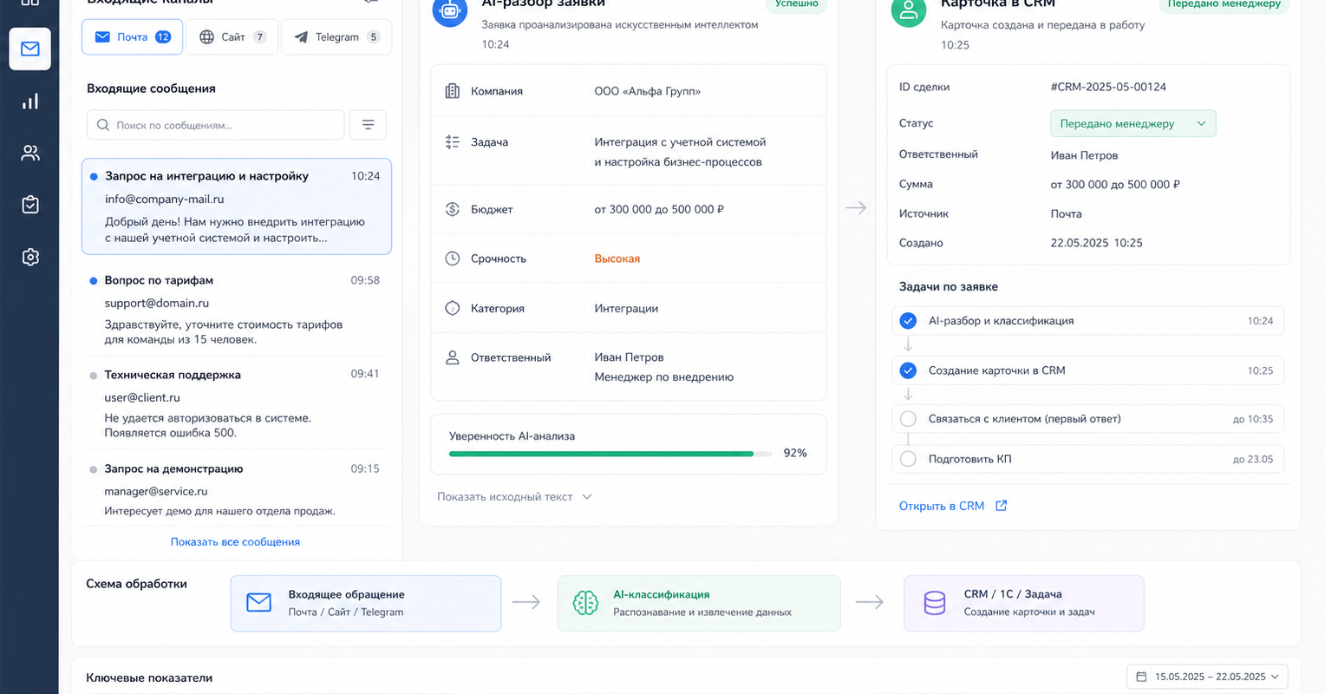
Task: Open the Вопрос по тарифам message
Action: (237, 309)
